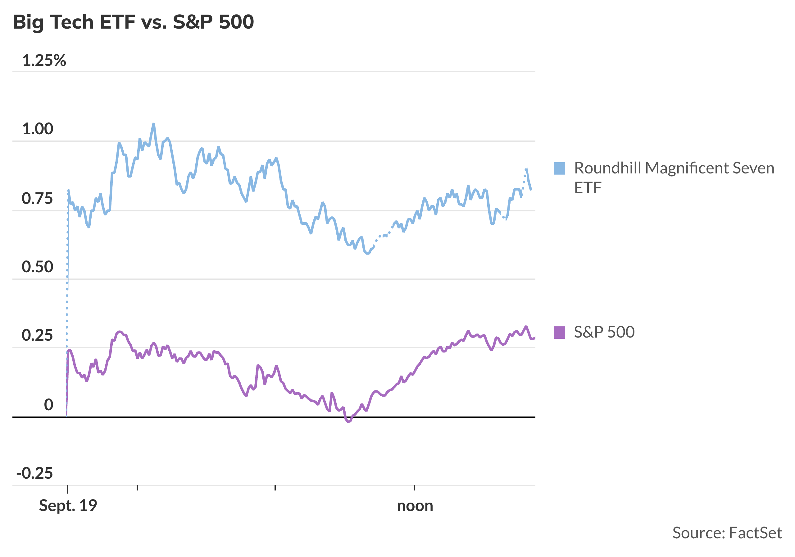Click the 1.00 y-axis label

(x=38, y=129)
